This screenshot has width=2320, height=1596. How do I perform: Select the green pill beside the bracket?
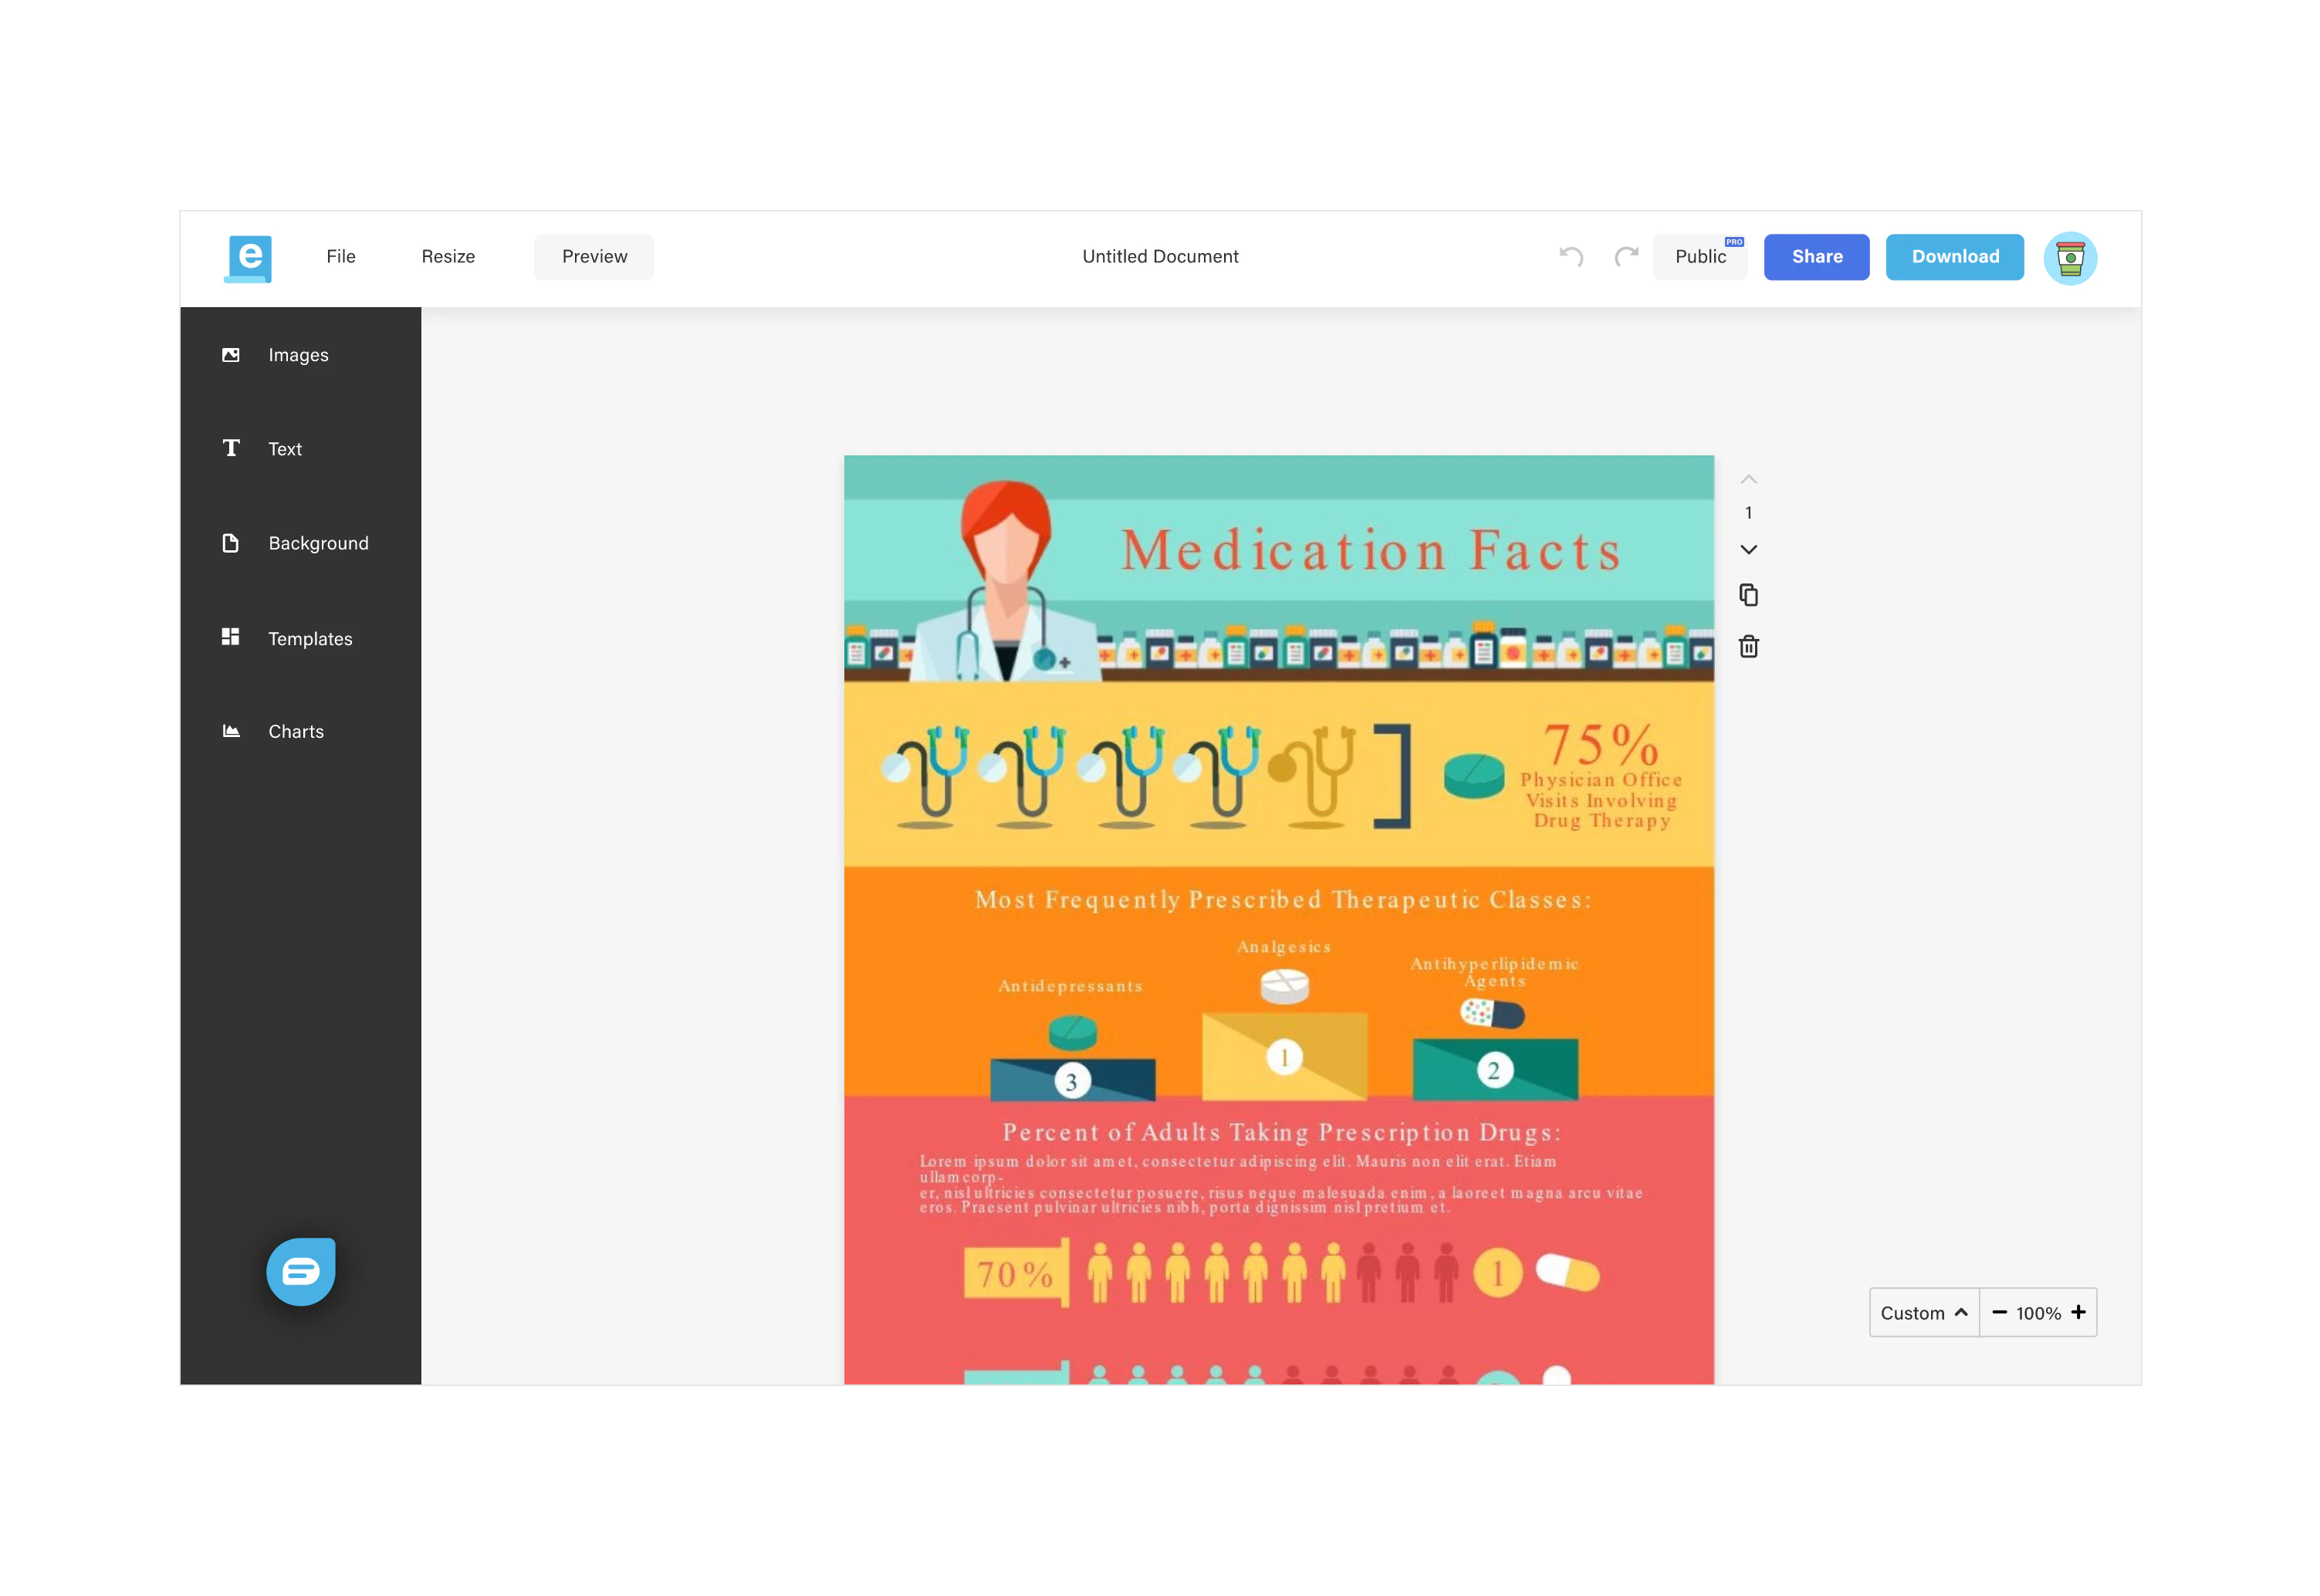tap(1473, 775)
